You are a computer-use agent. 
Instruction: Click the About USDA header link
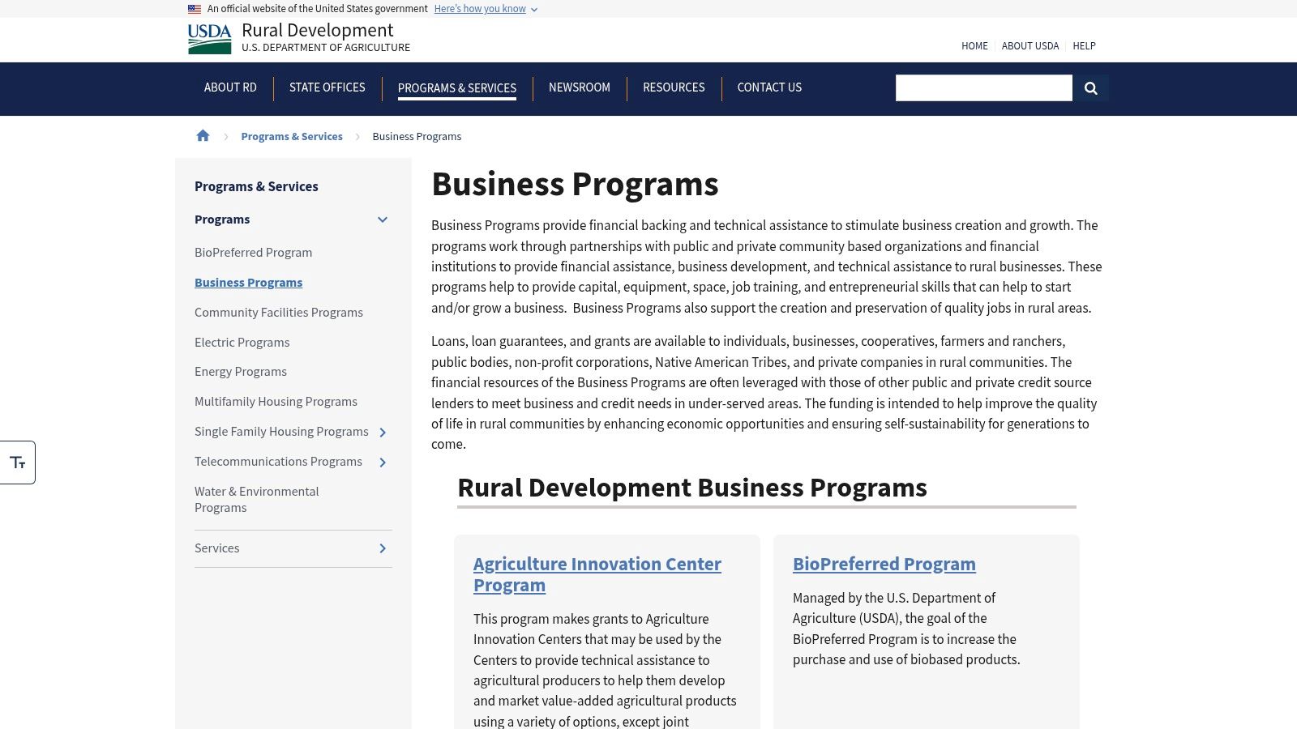(x=1030, y=46)
